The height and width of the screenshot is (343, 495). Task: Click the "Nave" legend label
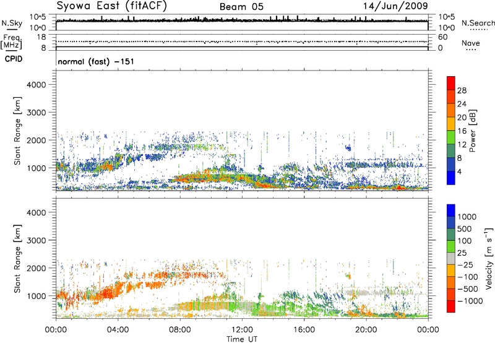(x=470, y=43)
